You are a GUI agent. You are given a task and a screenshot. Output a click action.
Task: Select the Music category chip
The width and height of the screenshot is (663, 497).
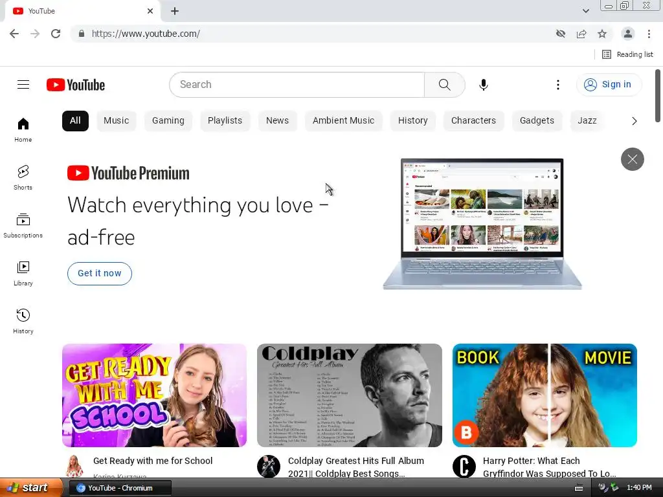[117, 121]
